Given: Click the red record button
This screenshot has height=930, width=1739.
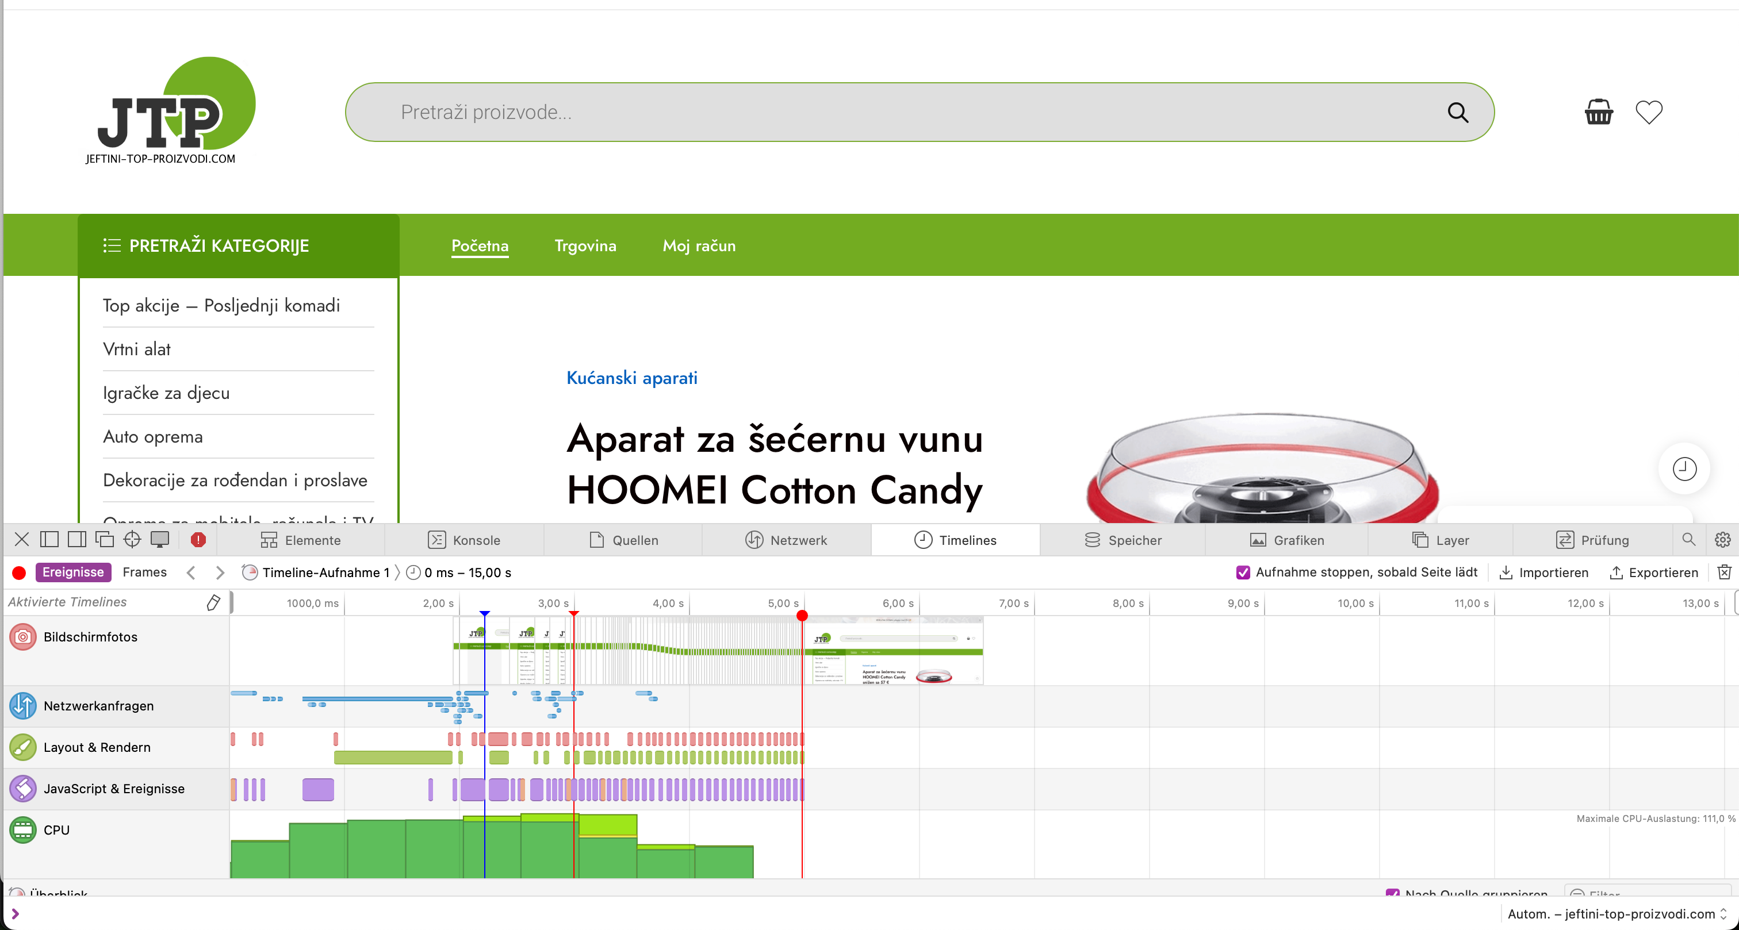Looking at the screenshot, I should [x=19, y=573].
